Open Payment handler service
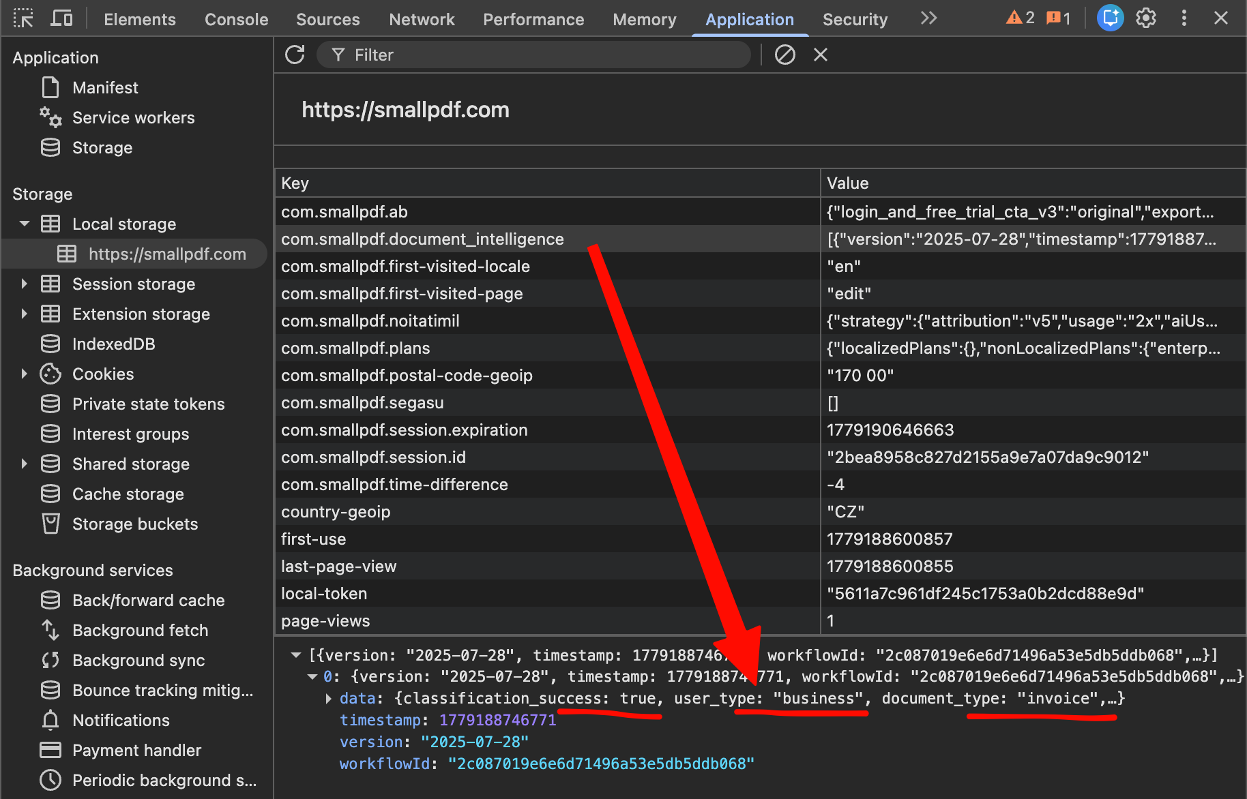Image resolution: width=1247 pixels, height=799 pixels. [x=136, y=750]
